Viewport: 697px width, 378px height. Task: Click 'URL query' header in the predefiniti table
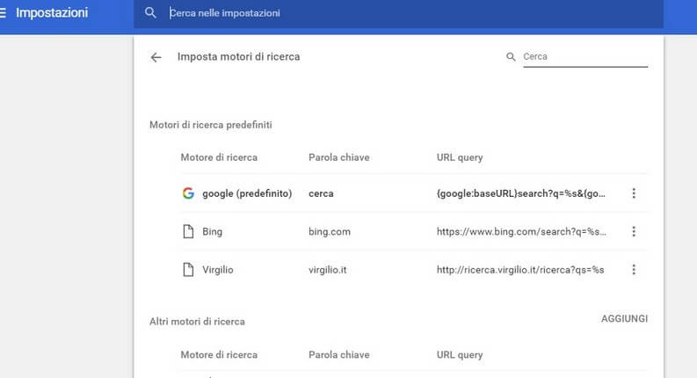[460, 158]
